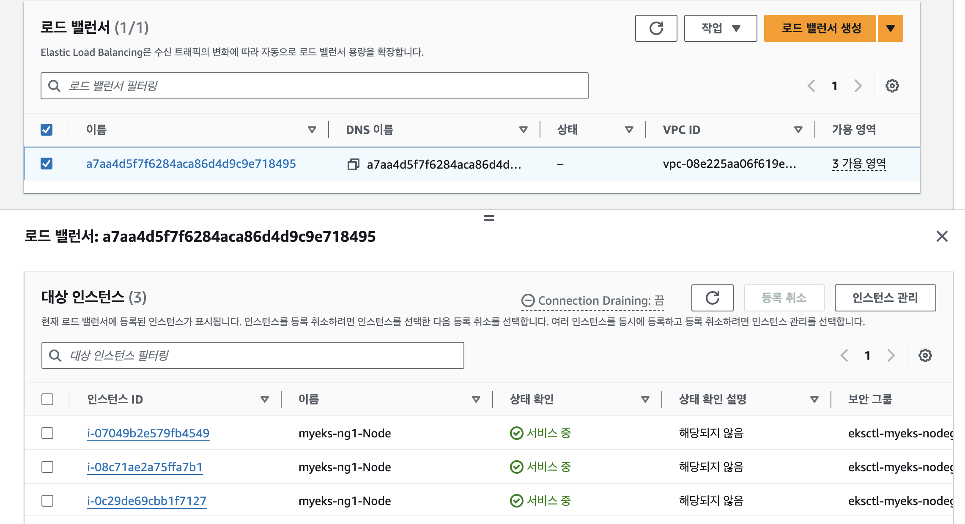Go to previous page of target instances
Viewport: 965px width, 524px height.
(x=844, y=355)
